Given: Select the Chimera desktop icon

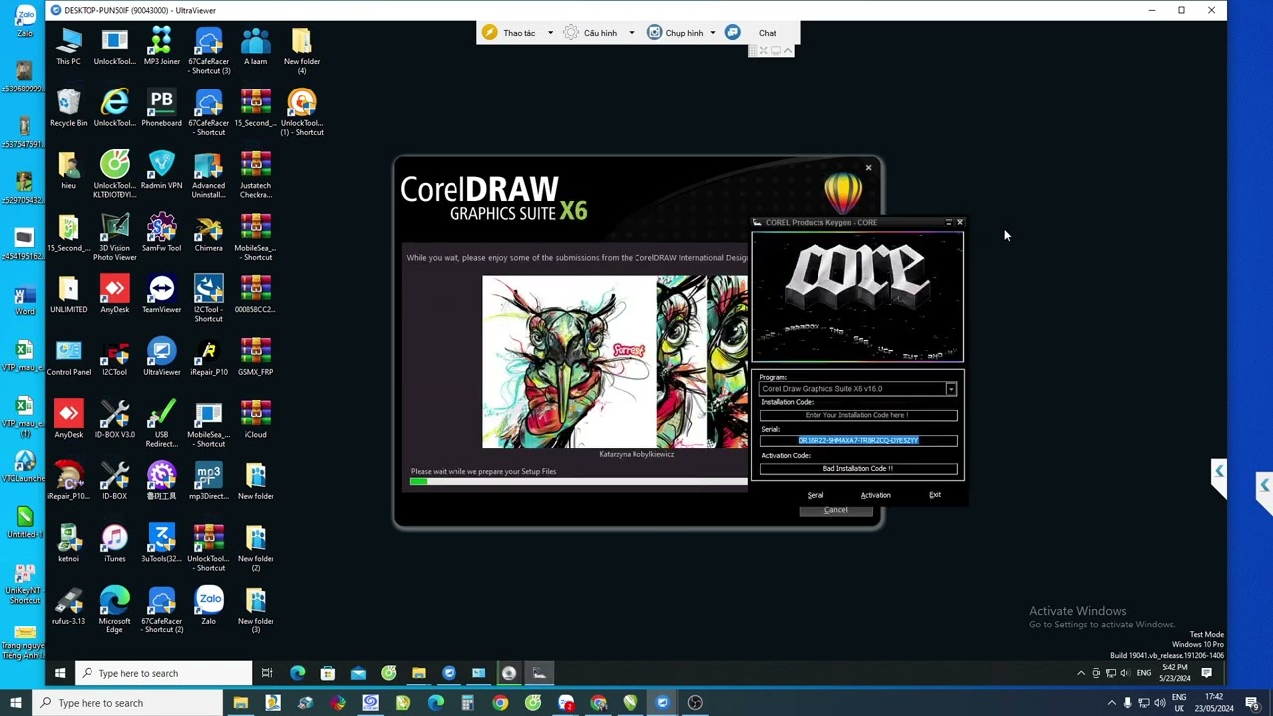Looking at the screenshot, I should point(208,234).
